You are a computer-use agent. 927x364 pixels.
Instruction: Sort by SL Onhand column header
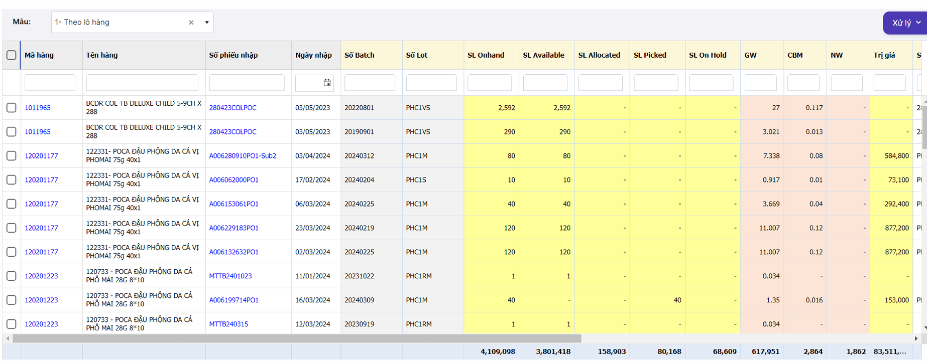(x=486, y=55)
